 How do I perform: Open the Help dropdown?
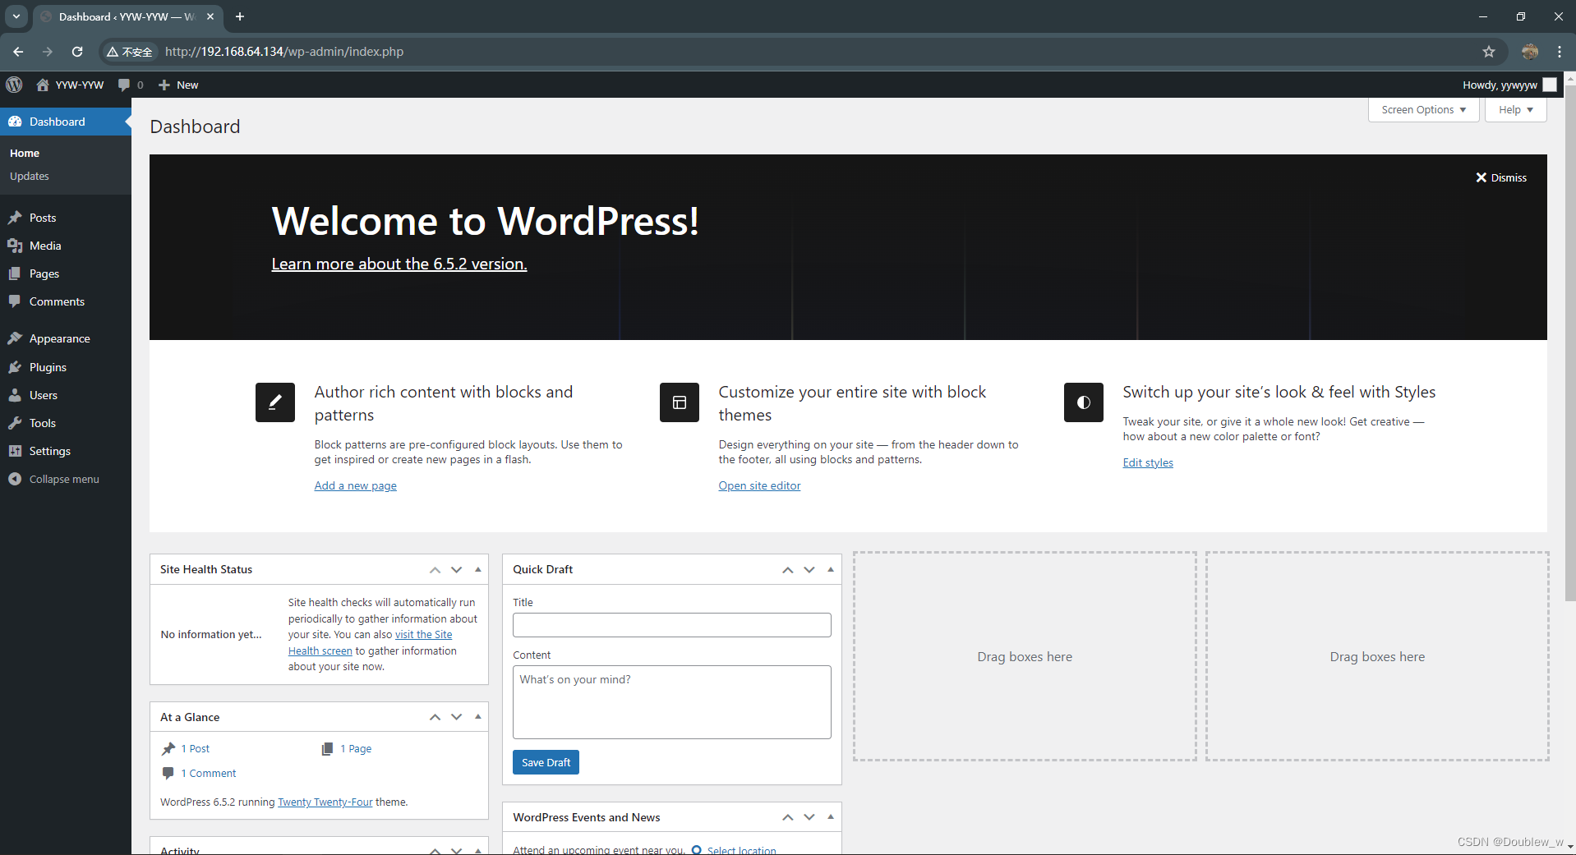[x=1514, y=109]
